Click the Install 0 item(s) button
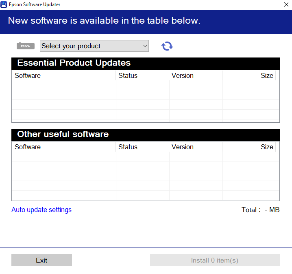Screen dimensions: 292x274 click(x=215, y=260)
